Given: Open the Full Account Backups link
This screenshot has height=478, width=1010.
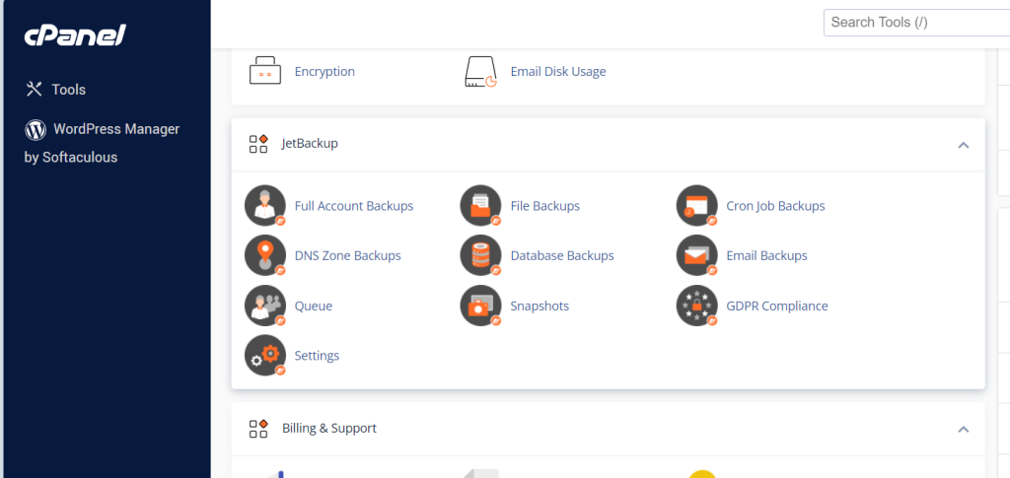Looking at the screenshot, I should pyautogui.click(x=354, y=206).
